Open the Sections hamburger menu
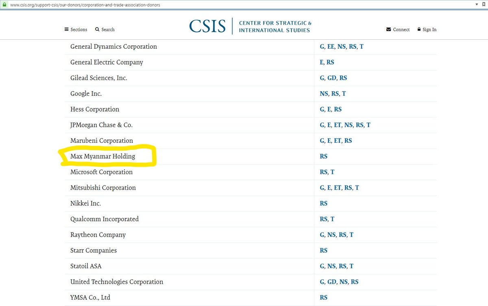The image size is (488, 306). coord(66,30)
